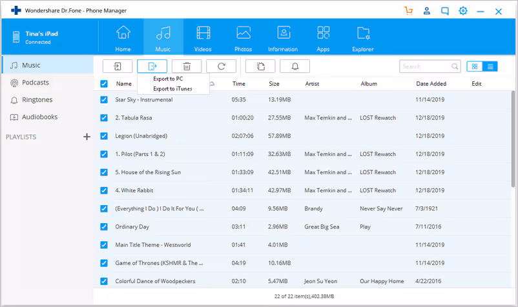Sort by the Name column header

(x=124, y=84)
